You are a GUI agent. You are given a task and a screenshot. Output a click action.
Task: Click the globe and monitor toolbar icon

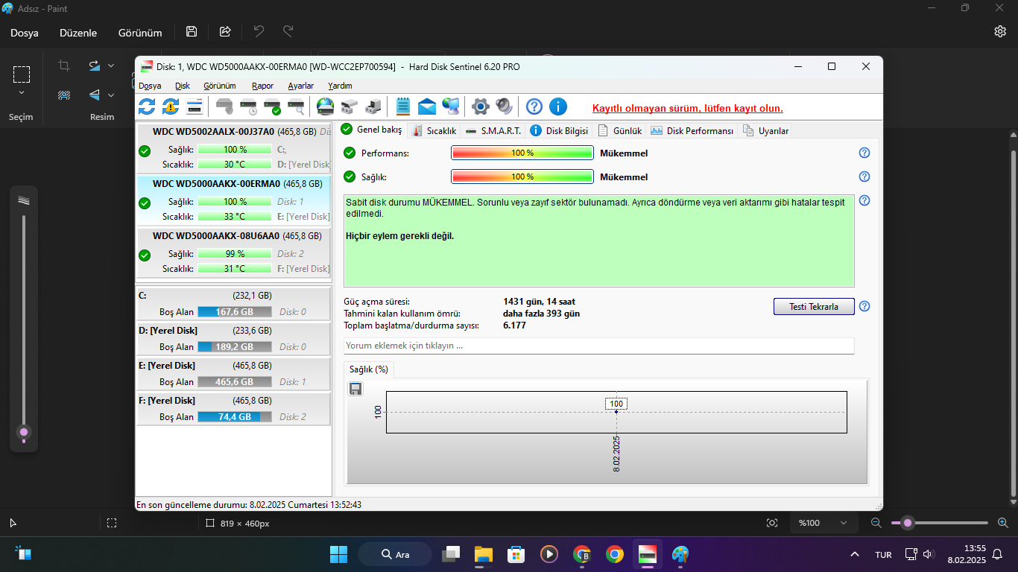[451, 107]
